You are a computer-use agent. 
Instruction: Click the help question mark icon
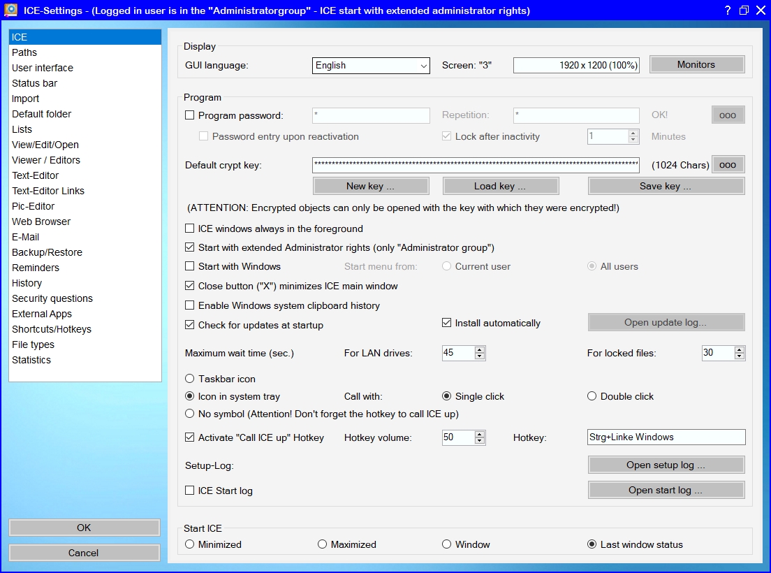point(727,10)
